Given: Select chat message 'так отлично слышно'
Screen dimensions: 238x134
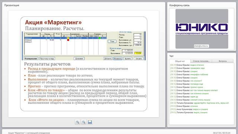Looking at the screenshot, I should click(x=199, y=93).
